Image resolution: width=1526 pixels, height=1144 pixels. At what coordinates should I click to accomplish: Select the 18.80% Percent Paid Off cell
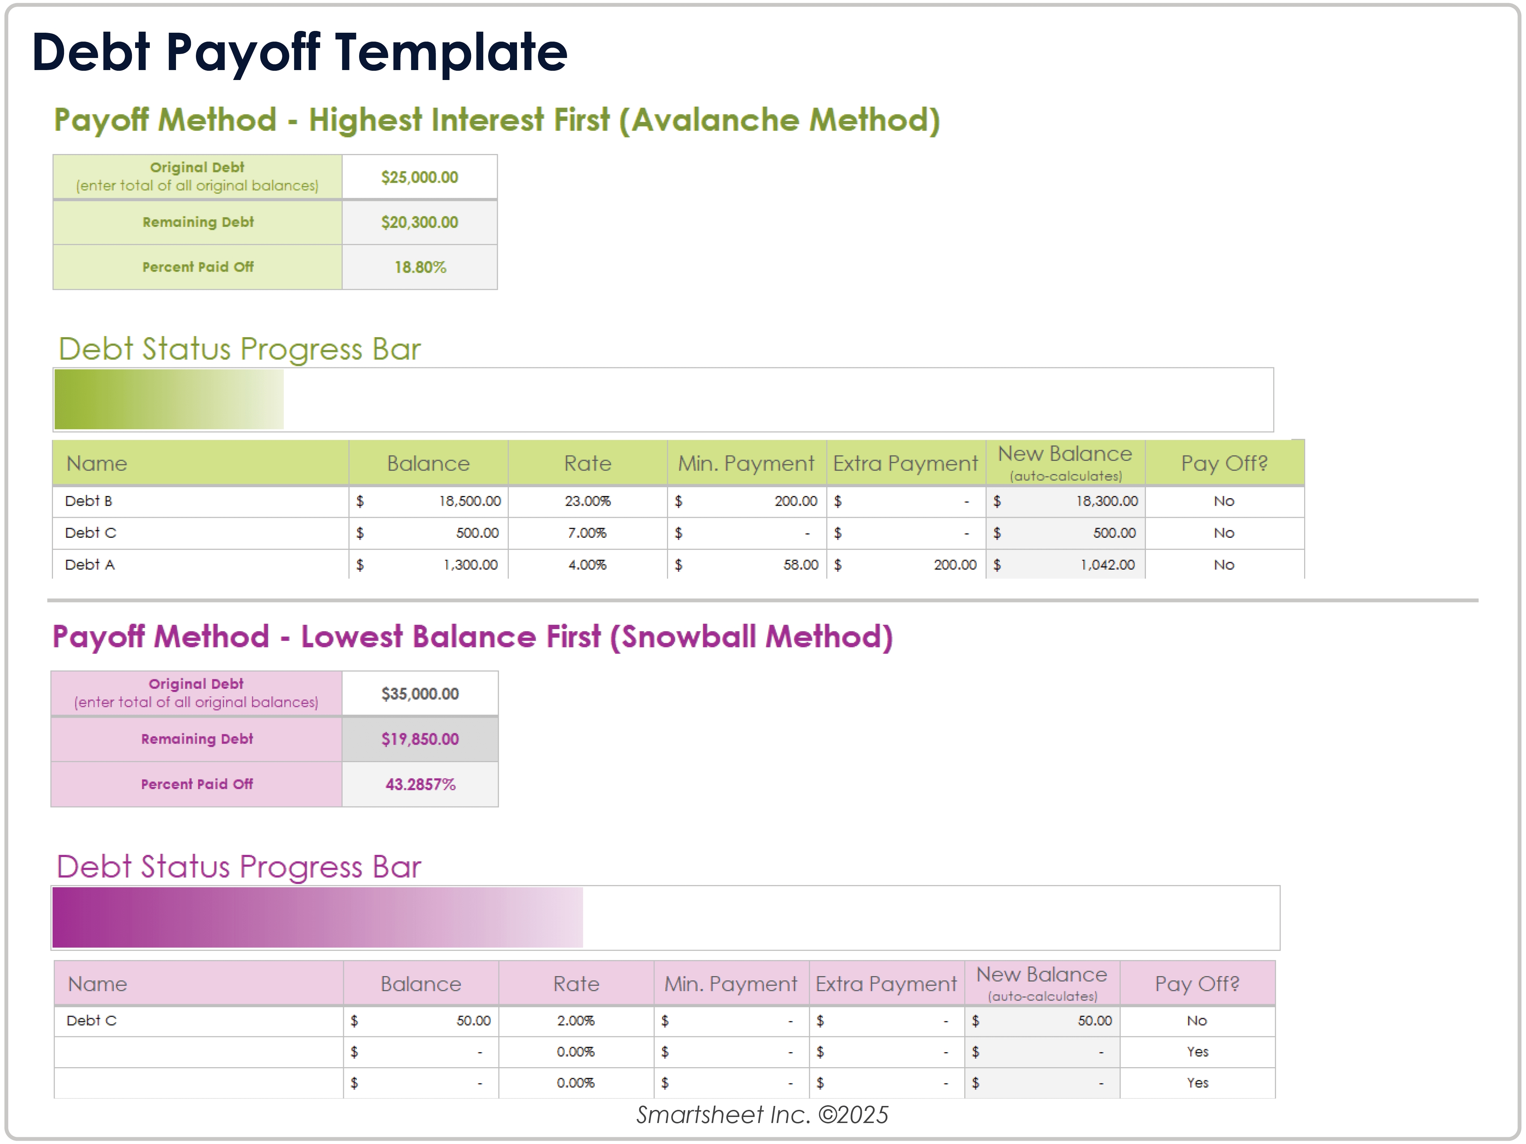pyautogui.click(x=420, y=267)
